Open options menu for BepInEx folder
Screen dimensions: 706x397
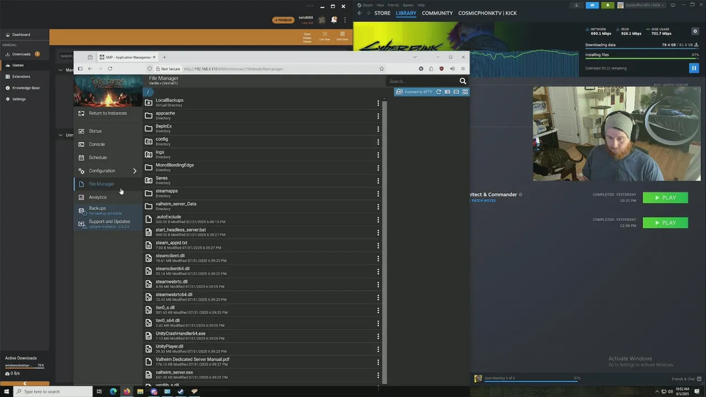[378, 129]
